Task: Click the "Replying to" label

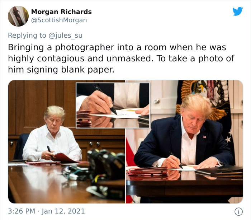Action: 27,36
